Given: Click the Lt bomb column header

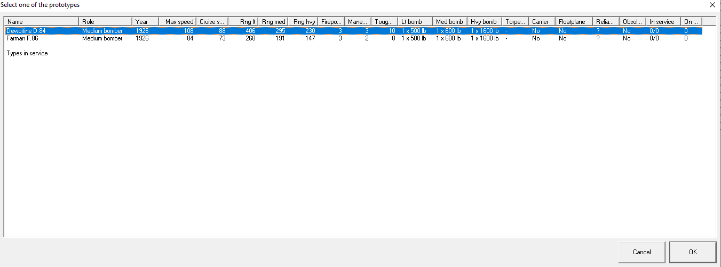Looking at the screenshot, I should point(416,22).
